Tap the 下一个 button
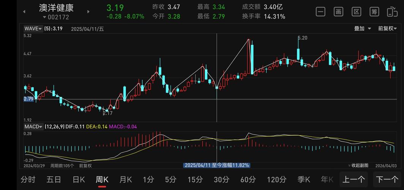This screenshot has height=190, width=404. point(387,179)
